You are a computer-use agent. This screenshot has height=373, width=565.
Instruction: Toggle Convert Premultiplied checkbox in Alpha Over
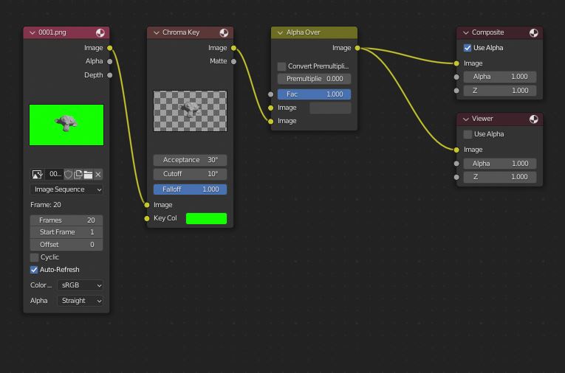click(x=282, y=66)
